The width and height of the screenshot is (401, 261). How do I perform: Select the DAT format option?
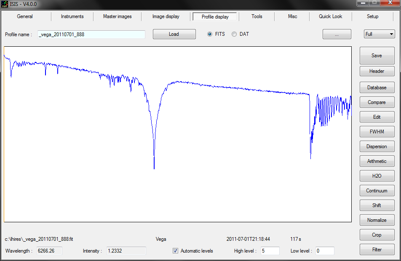[x=234, y=34]
